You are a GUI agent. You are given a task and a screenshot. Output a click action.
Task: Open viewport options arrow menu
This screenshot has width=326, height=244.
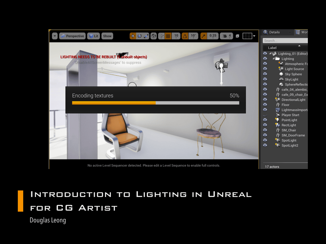click(x=55, y=36)
